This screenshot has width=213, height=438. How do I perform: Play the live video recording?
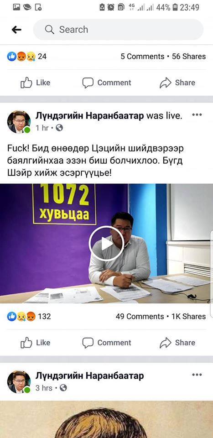coord(106,244)
